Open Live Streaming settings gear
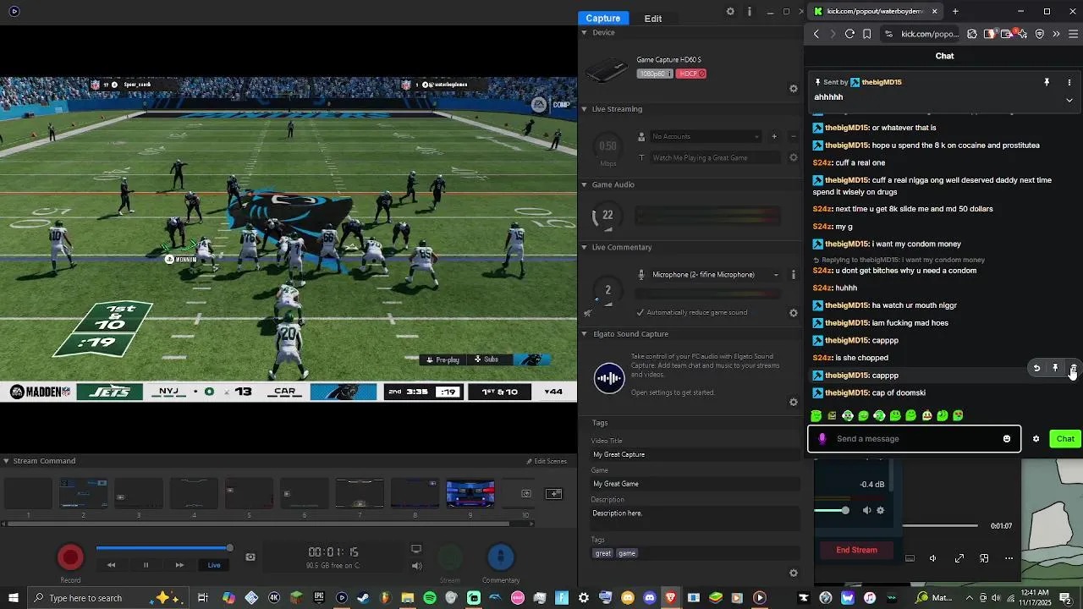Screen dimensions: 1083x609 point(794,157)
